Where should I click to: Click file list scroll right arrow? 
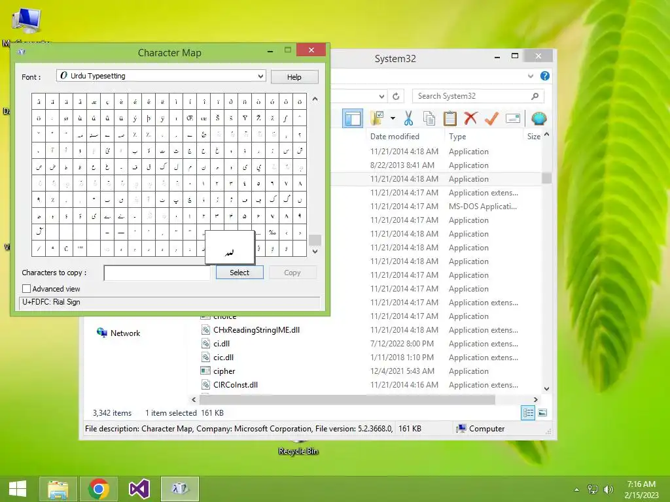[x=536, y=399]
